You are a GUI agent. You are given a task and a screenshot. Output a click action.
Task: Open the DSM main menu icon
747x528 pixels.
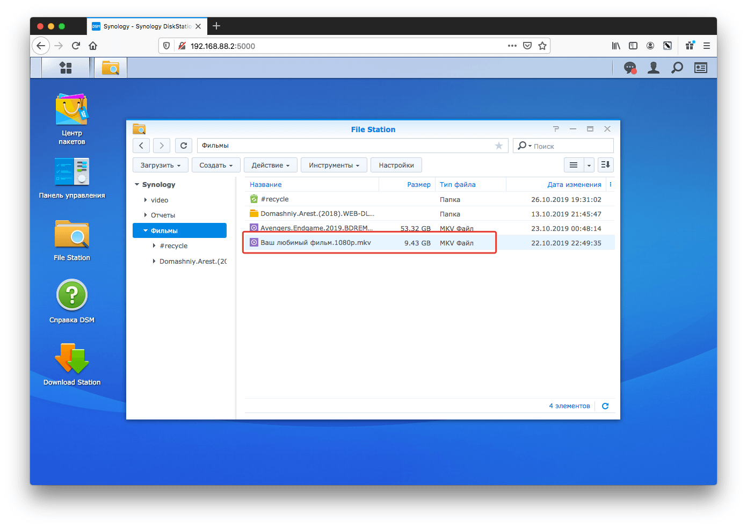point(66,68)
